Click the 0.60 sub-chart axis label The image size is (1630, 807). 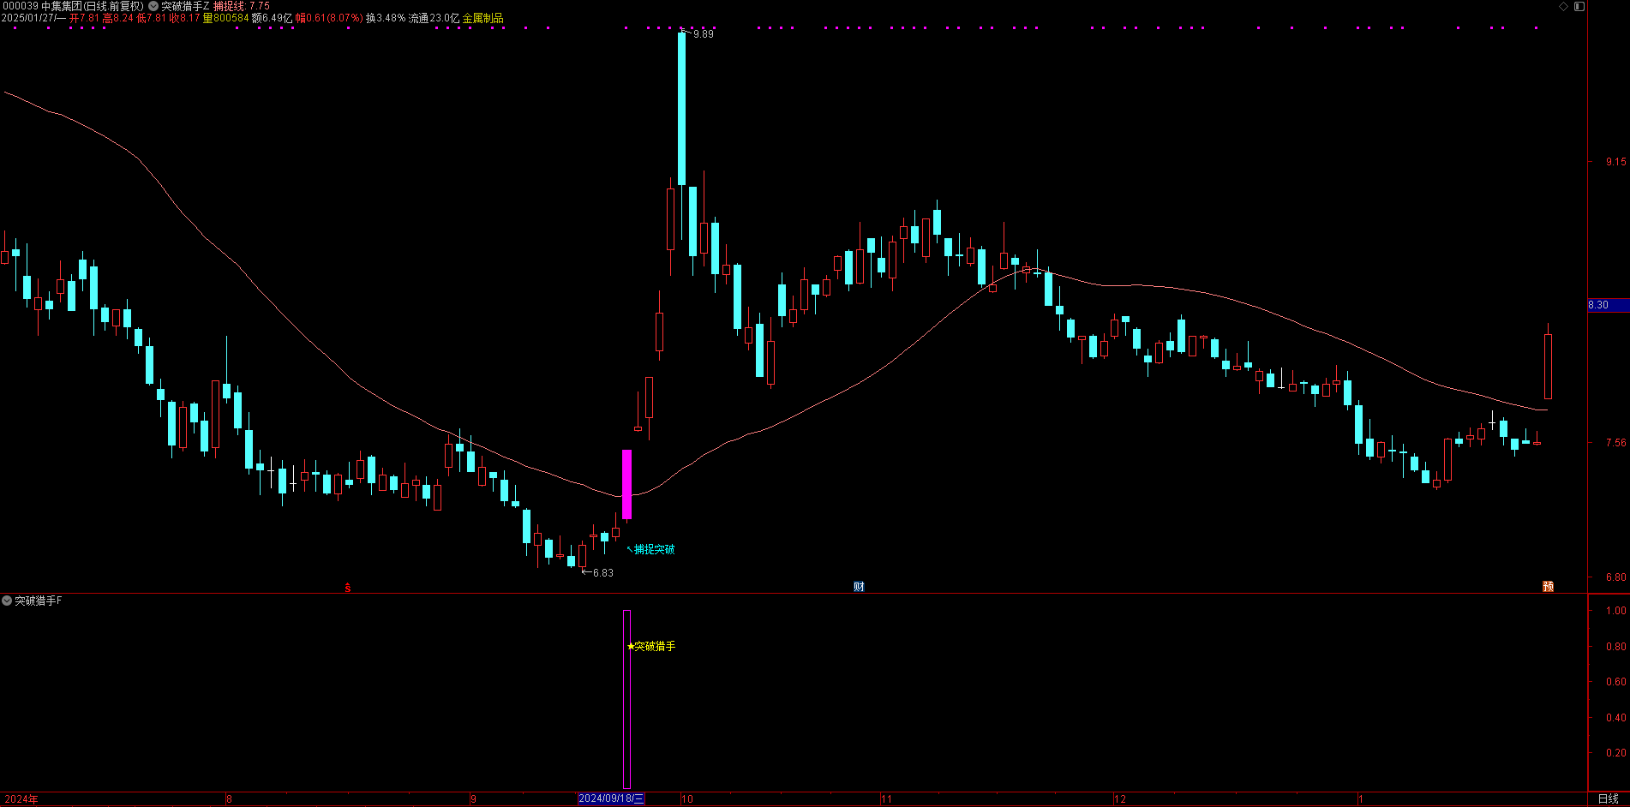pos(1616,682)
